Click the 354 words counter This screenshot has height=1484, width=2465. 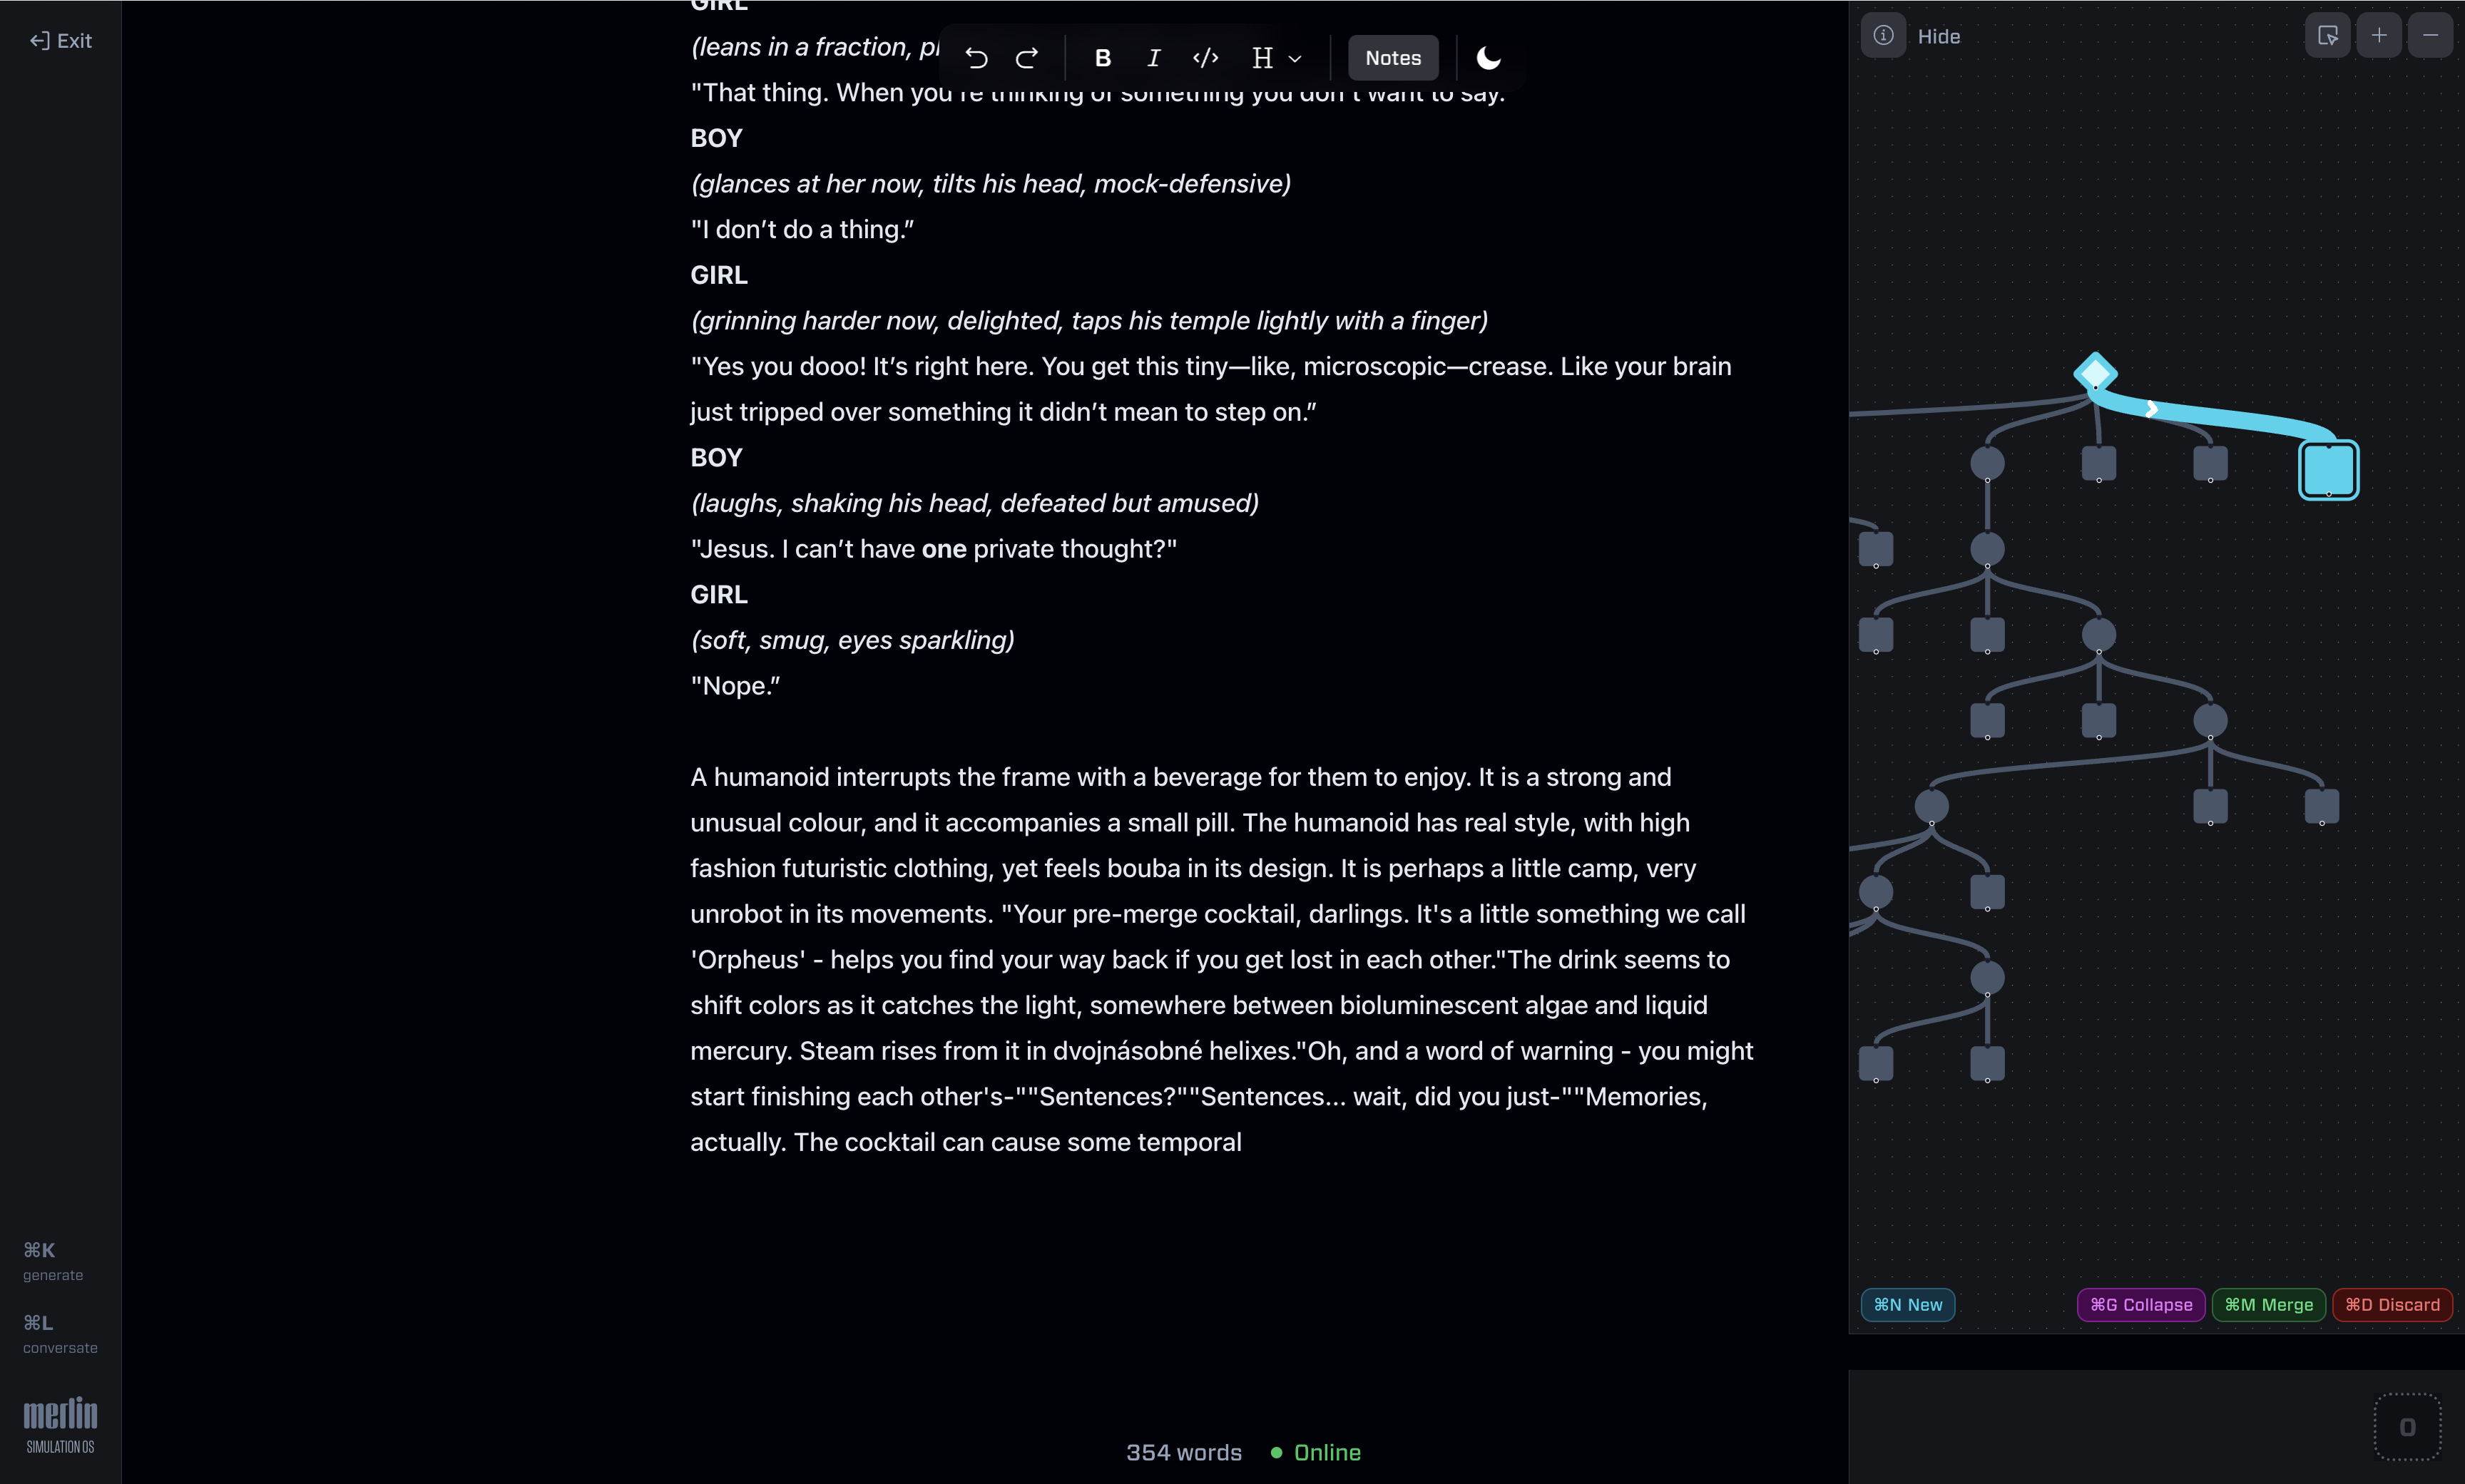(x=1183, y=1452)
